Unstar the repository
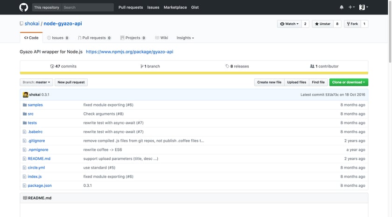Screen dimensions: 392x217 (322, 24)
